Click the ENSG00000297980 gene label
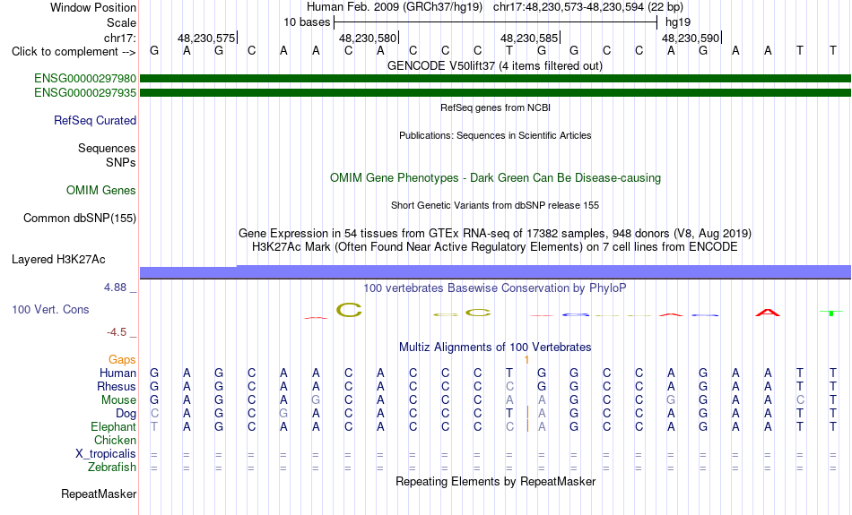Viewport: 852px width, 515px height. (85, 79)
